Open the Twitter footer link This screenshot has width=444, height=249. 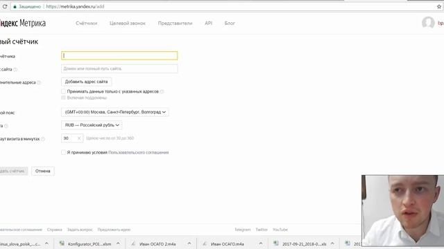(262, 230)
